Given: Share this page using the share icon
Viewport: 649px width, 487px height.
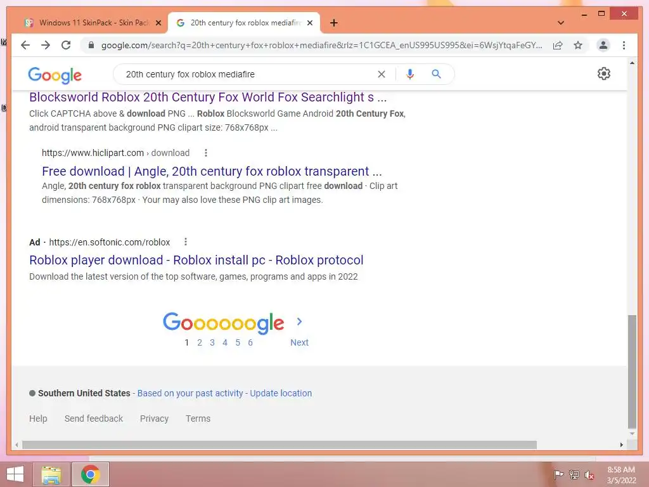Looking at the screenshot, I should tap(558, 45).
